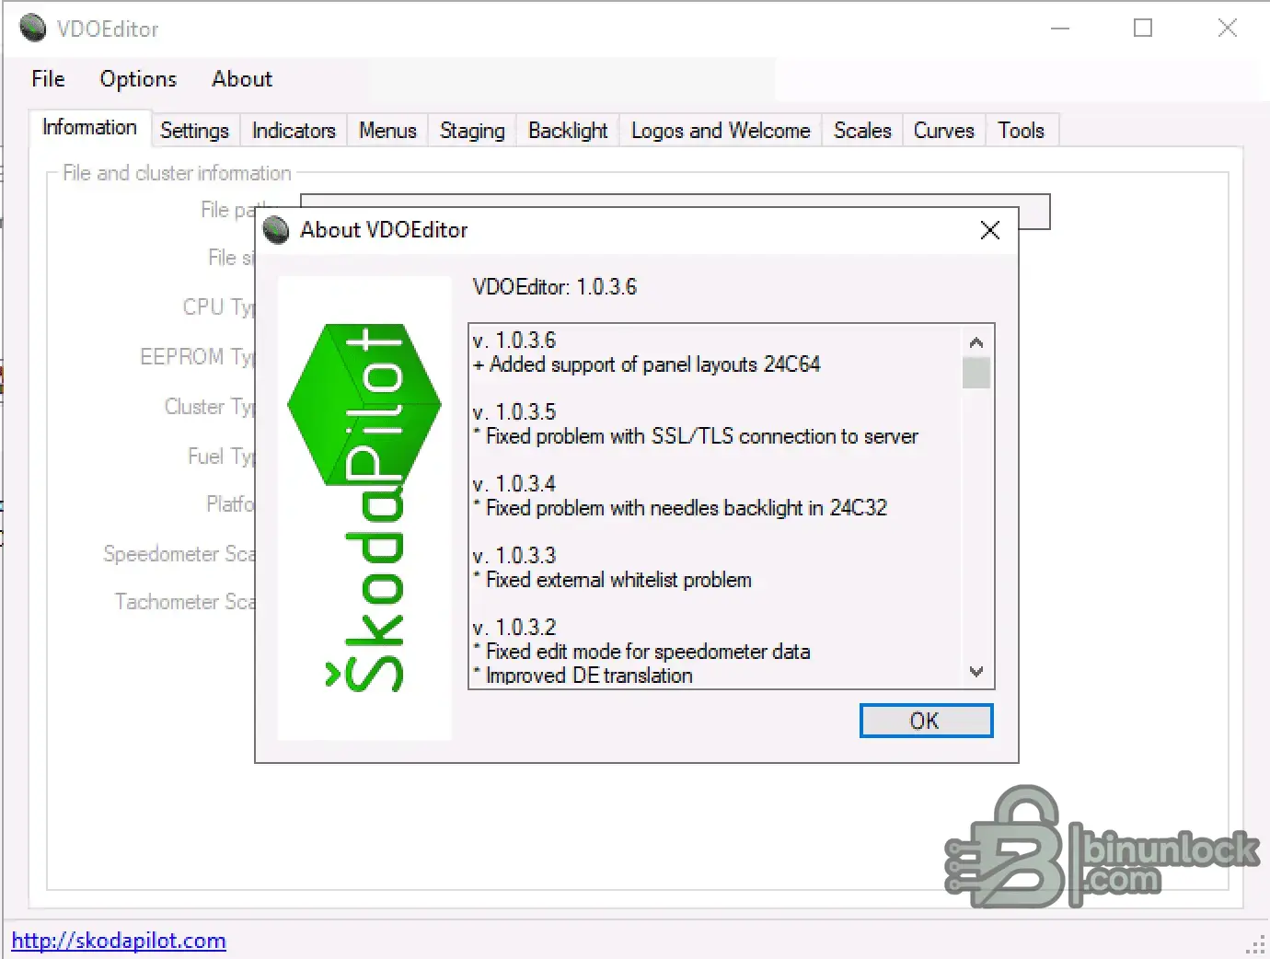The height and width of the screenshot is (959, 1270).
Task: Click the changelog scroll down arrow
Action: (976, 672)
